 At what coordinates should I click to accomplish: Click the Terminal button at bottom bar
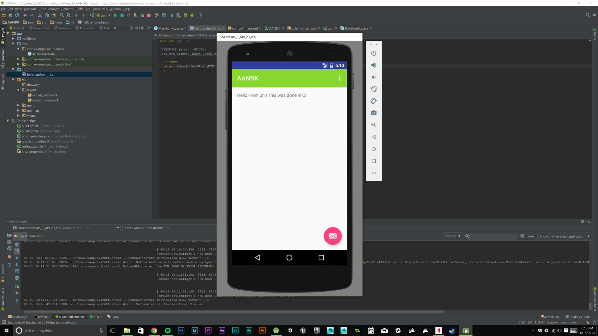point(42,316)
